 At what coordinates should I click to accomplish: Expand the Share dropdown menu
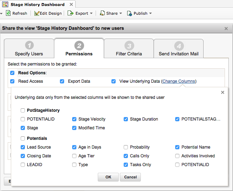121,13
